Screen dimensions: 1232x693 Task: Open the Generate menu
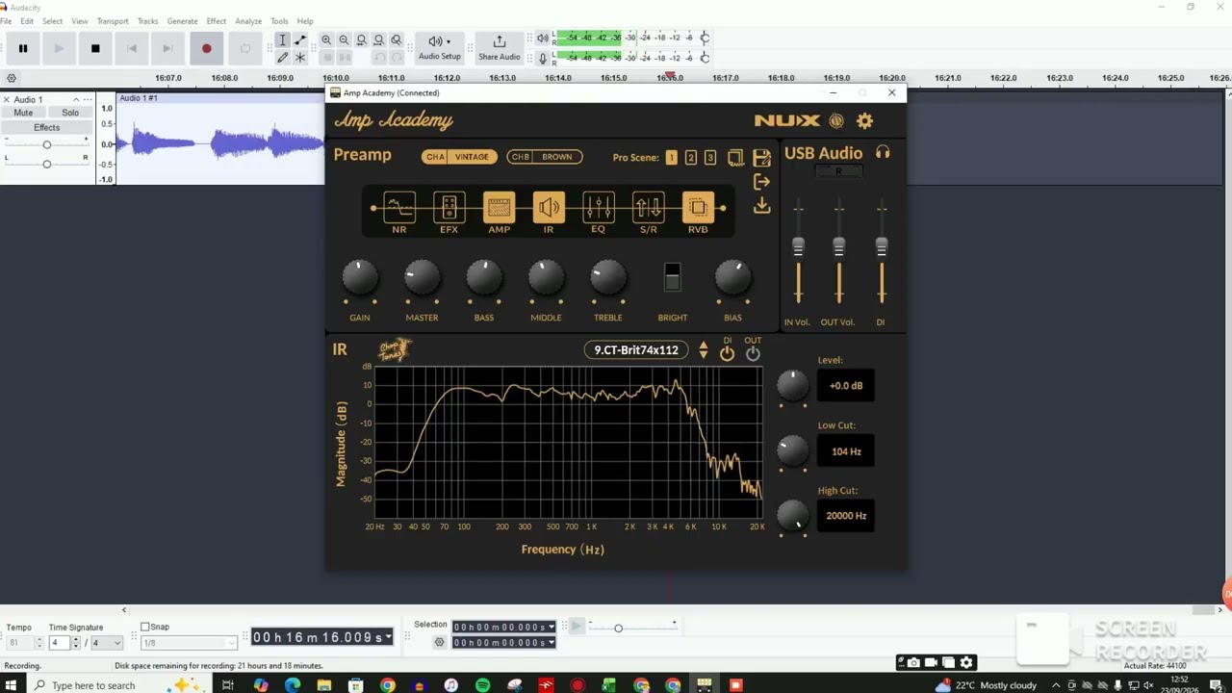tap(182, 21)
